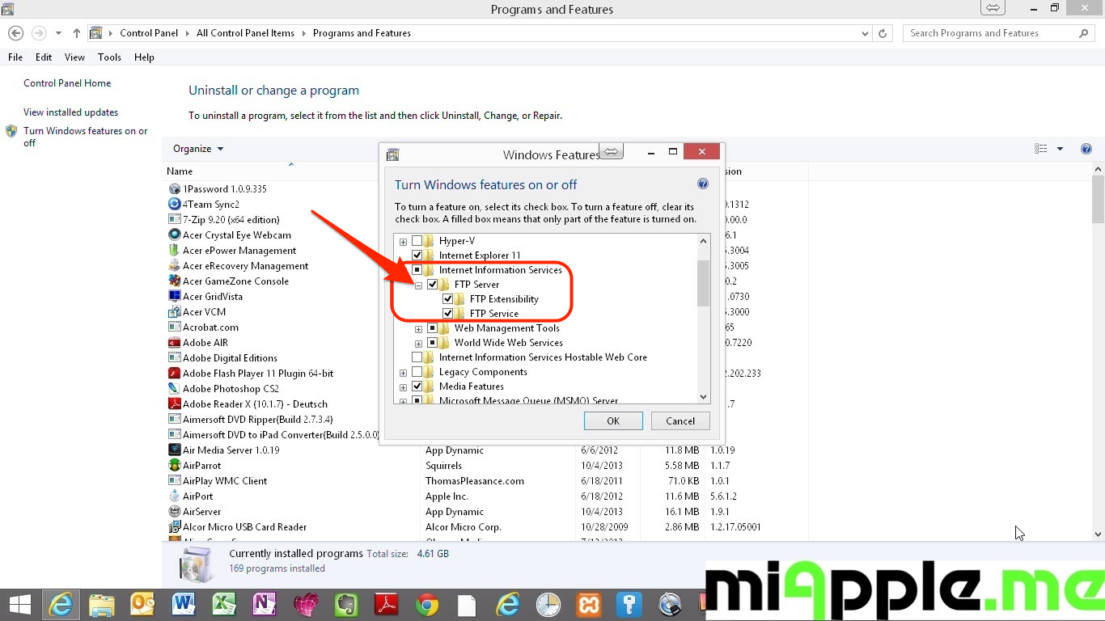Open the Organize dropdown menu
Screen dimensions: 1105x621
pyautogui.click(x=198, y=149)
